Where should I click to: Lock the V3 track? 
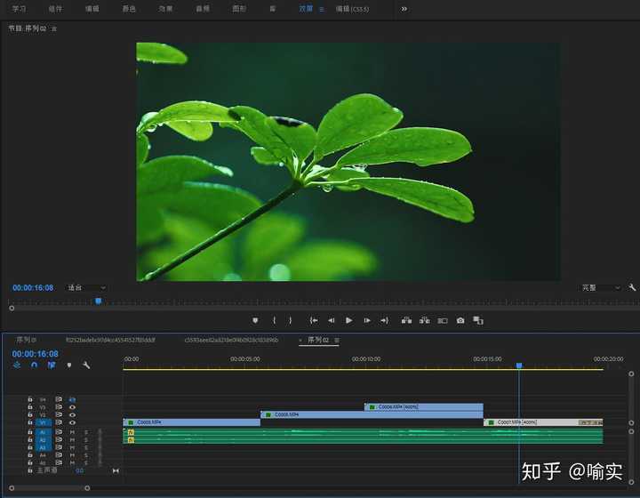(x=30, y=407)
